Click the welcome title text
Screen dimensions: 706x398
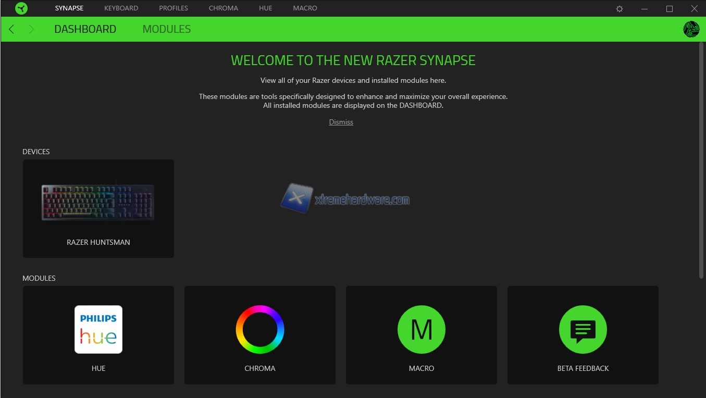tap(353, 60)
